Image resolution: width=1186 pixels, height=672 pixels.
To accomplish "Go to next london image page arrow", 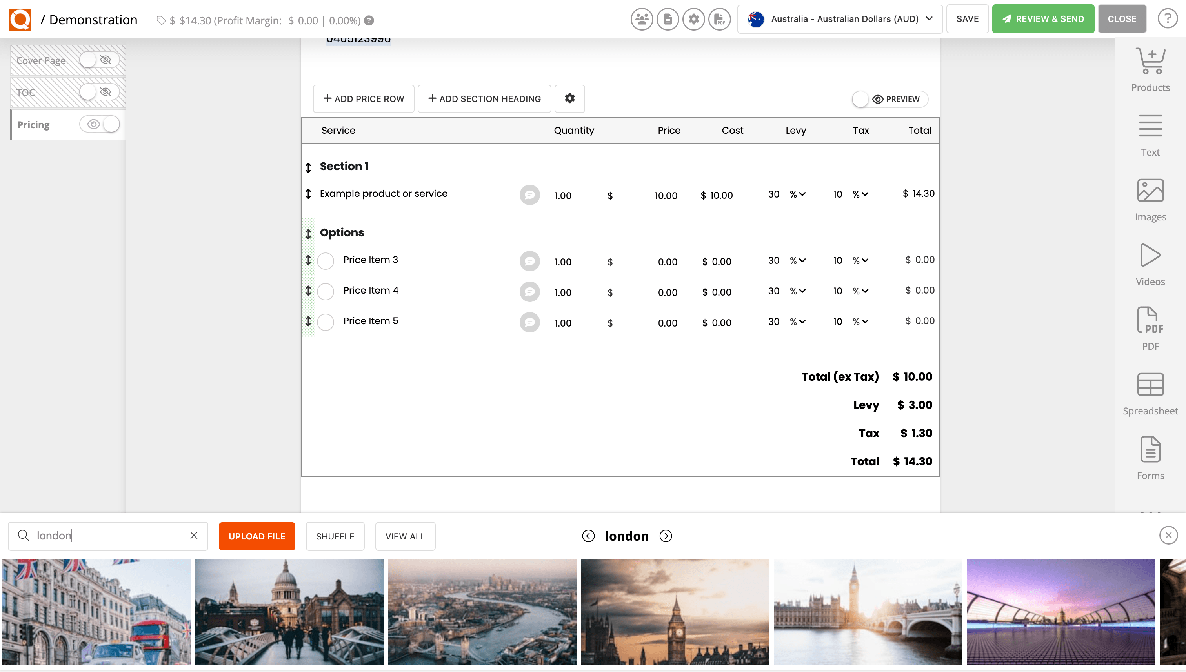I will (x=666, y=536).
